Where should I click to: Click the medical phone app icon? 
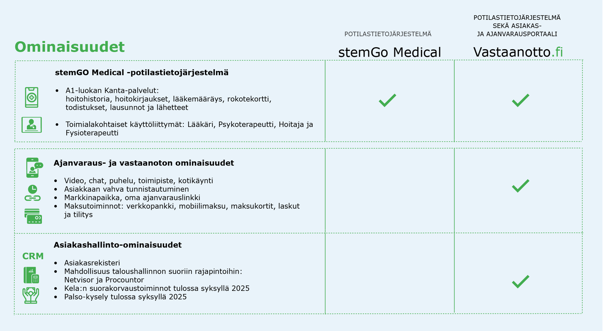[32, 97]
